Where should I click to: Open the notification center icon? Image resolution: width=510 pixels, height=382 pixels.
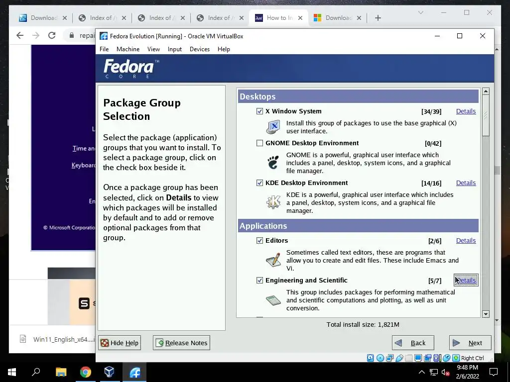point(494,372)
